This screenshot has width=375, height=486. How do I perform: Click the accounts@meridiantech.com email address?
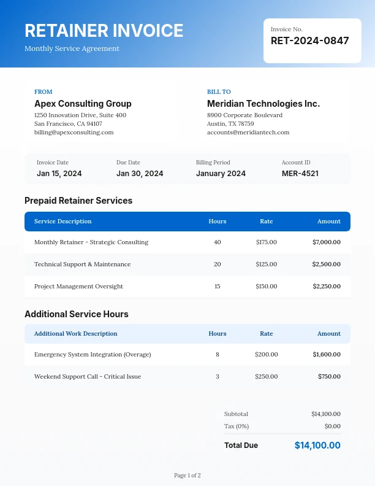[248, 132]
